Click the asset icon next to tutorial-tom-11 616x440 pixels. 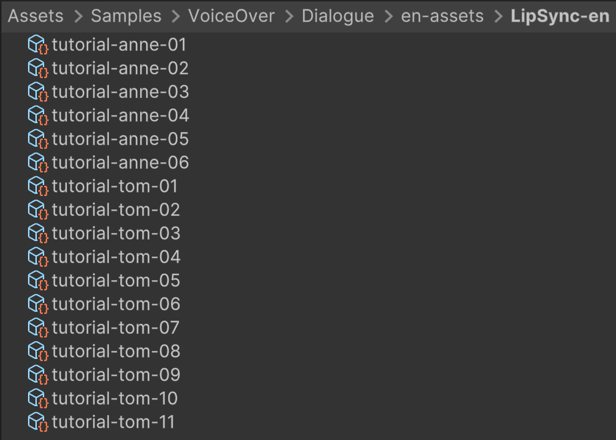(37, 422)
